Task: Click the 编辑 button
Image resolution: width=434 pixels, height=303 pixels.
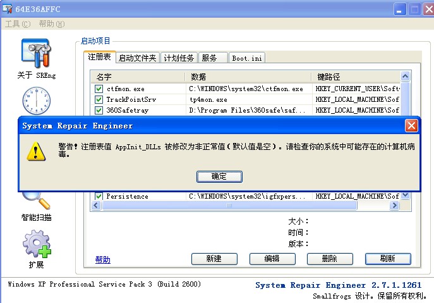Action: point(272,259)
